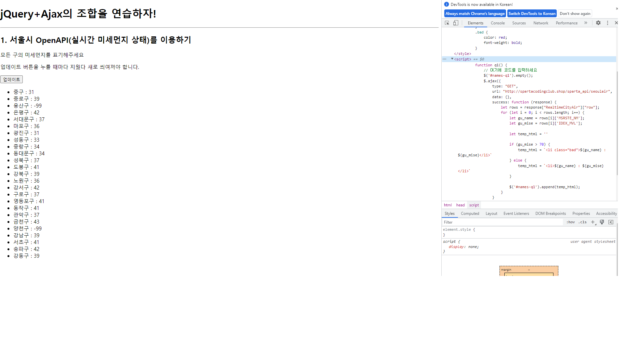
Task: Click the info icon in DevTools notice
Action: [x=447, y=5]
